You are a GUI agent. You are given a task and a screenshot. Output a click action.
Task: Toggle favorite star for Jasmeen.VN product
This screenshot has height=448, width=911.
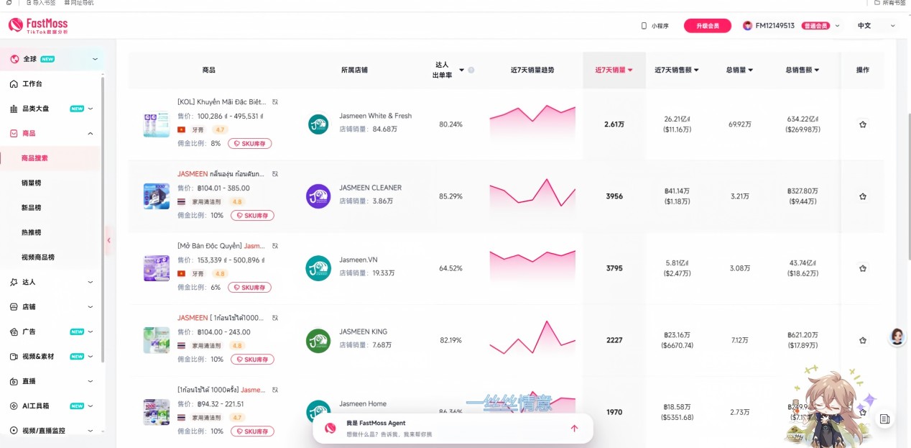862,268
